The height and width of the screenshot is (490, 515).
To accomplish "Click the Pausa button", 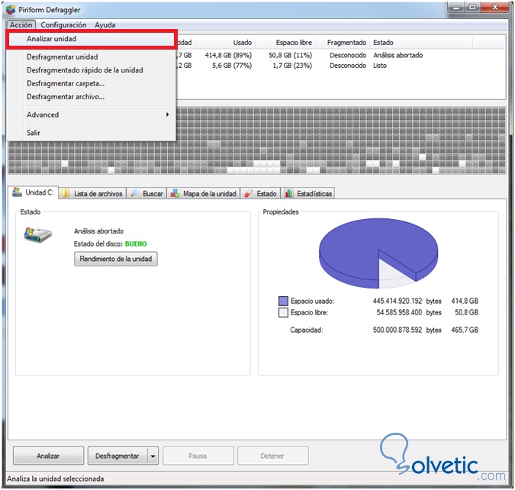I will point(198,456).
